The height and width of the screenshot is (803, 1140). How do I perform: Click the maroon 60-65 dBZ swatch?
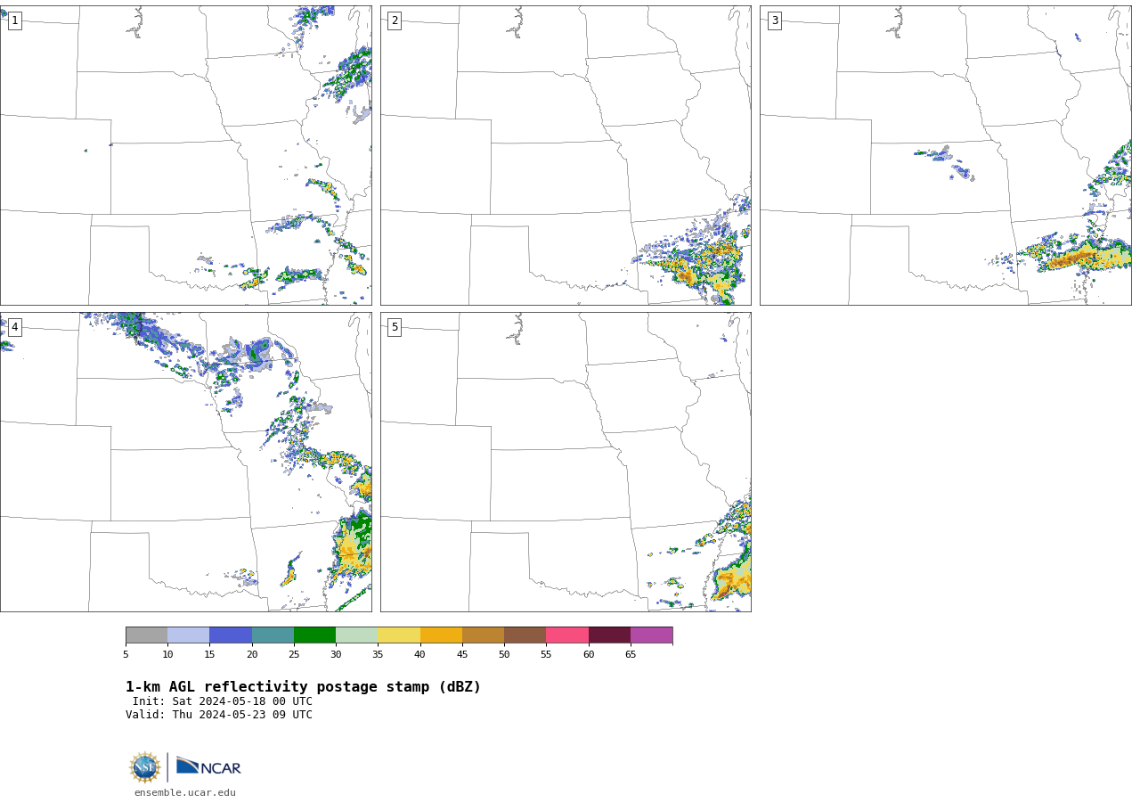click(609, 635)
